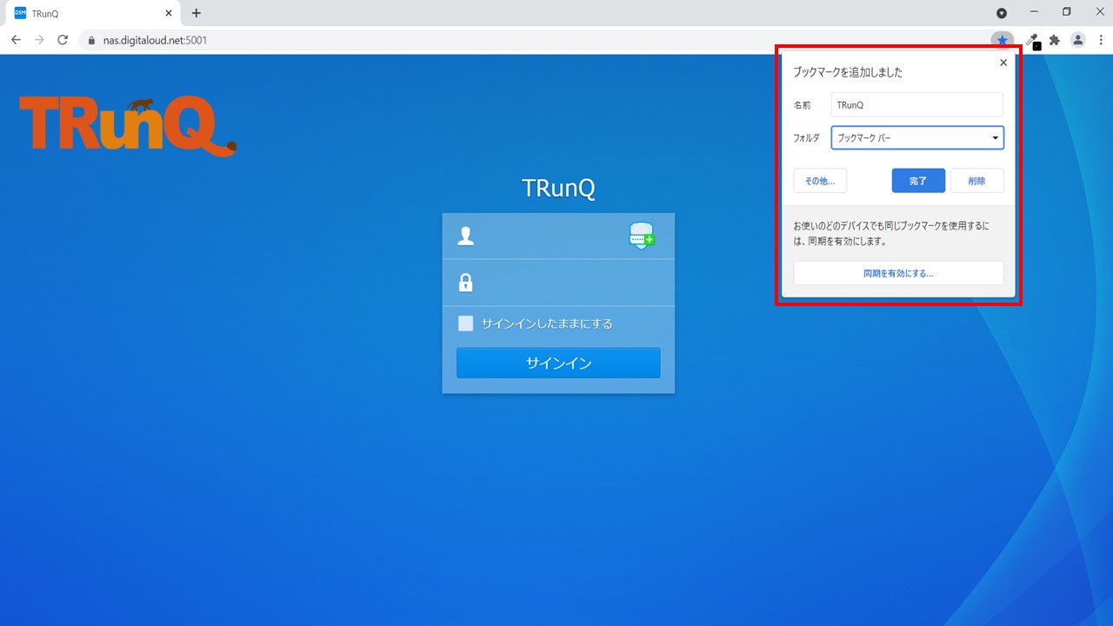Click the browser forward arrow

point(39,40)
